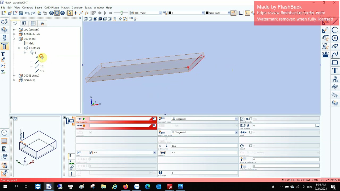Screen dimensions: 340x191
Task: Click the distance input field
Action: [204, 153]
